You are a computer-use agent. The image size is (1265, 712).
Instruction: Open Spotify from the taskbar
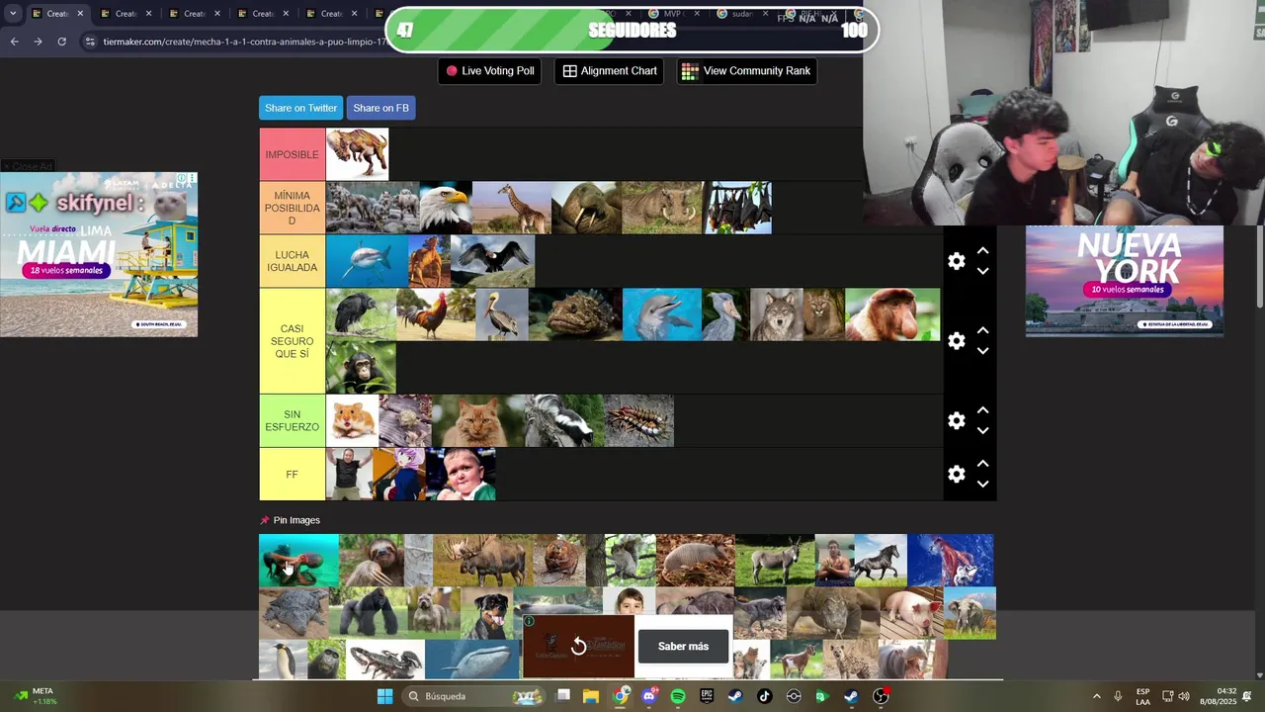point(678,696)
